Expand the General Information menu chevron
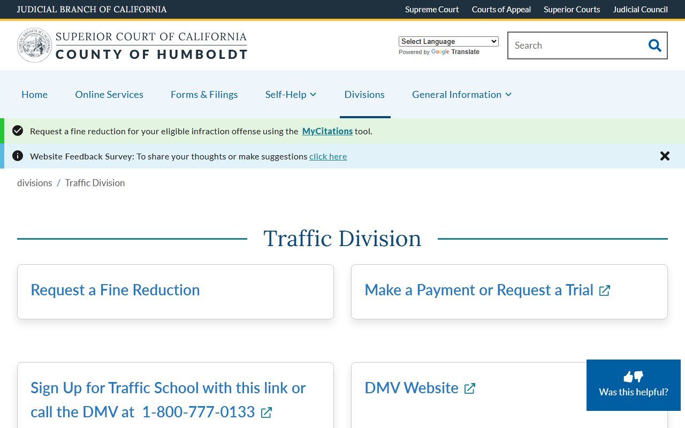Image resolution: width=685 pixels, height=428 pixels. [x=508, y=95]
